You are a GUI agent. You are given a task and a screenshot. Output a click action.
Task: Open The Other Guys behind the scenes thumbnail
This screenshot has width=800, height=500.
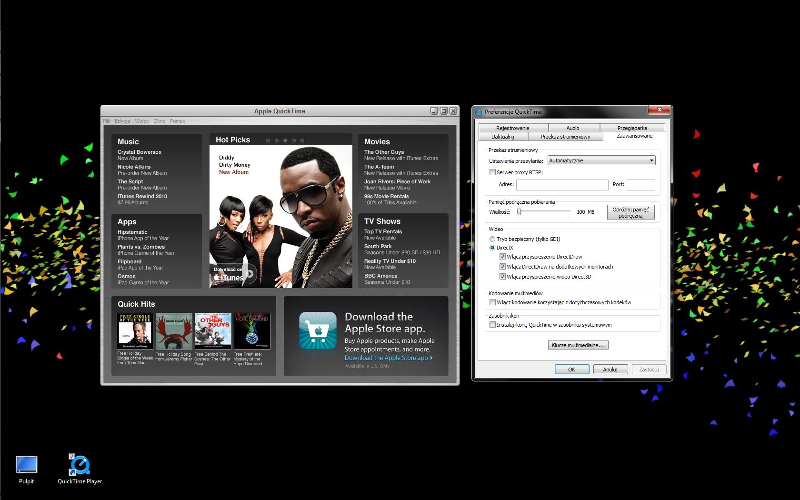click(213, 331)
